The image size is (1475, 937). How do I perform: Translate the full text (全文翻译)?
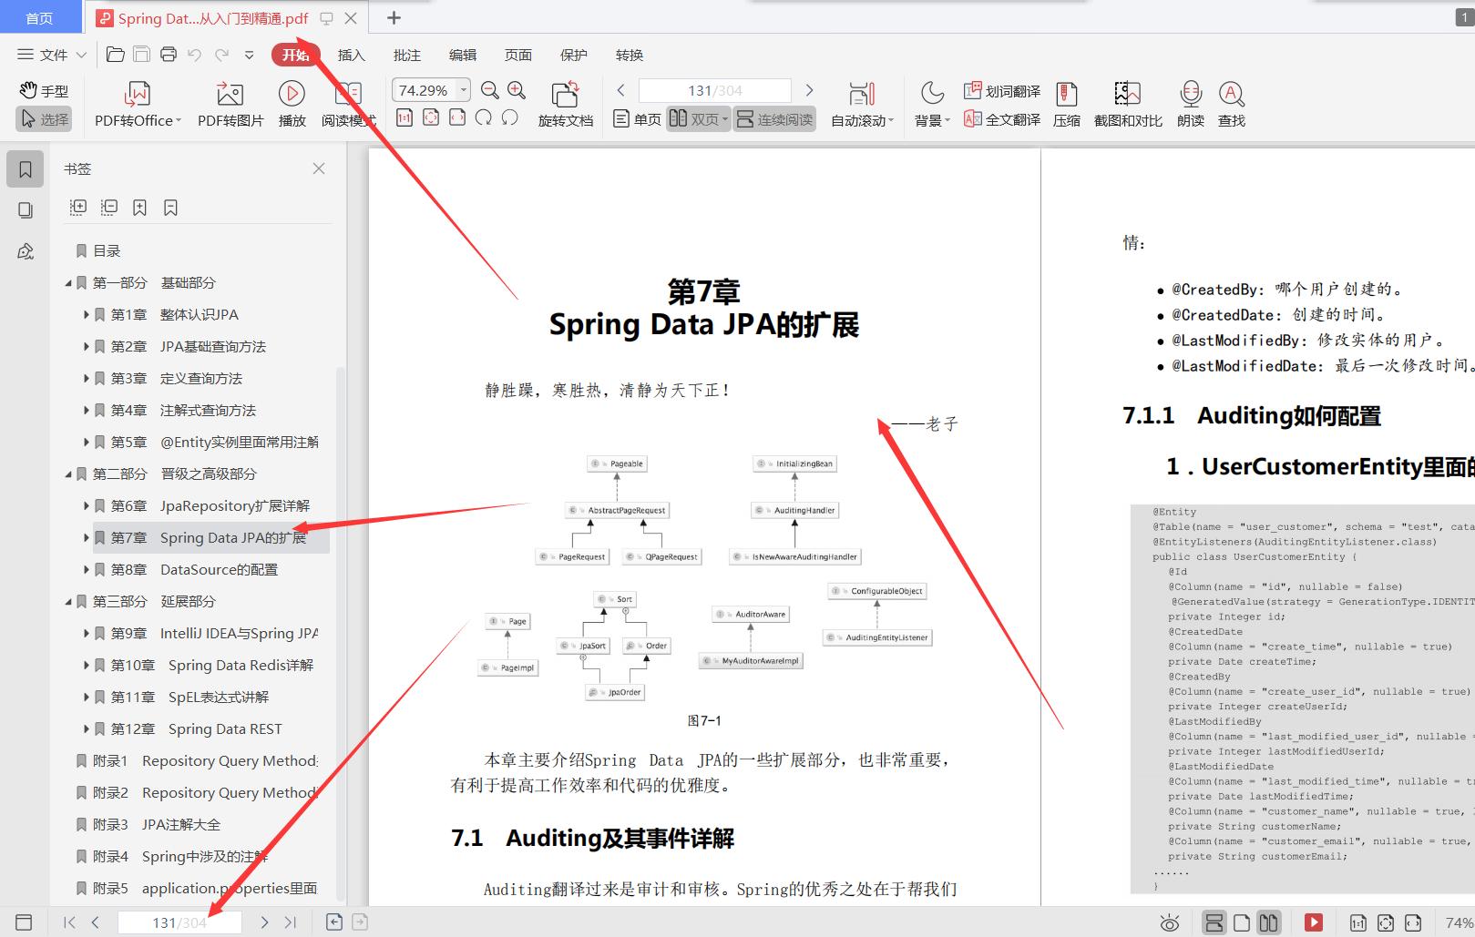pyautogui.click(x=1002, y=119)
